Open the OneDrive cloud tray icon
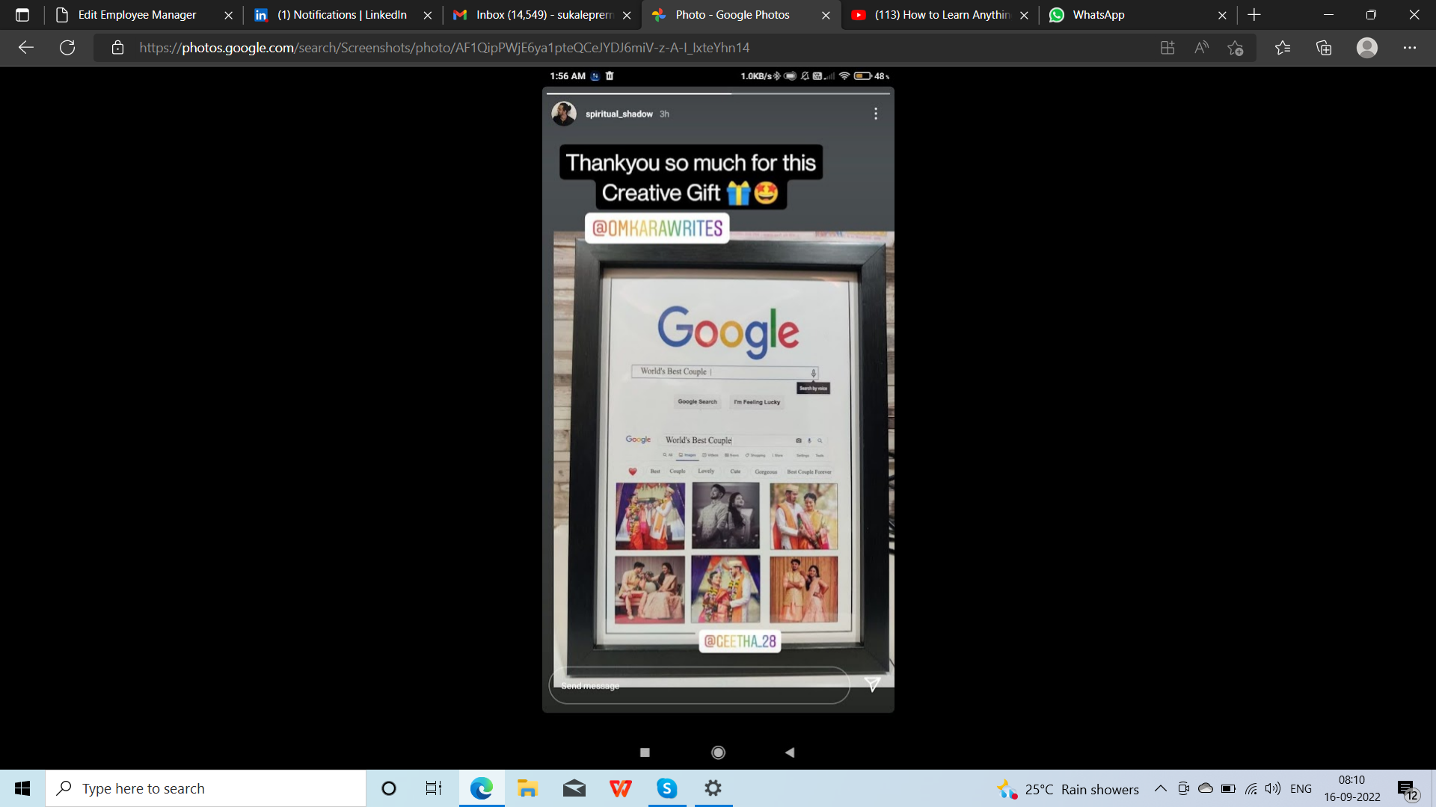 point(1206,788)
